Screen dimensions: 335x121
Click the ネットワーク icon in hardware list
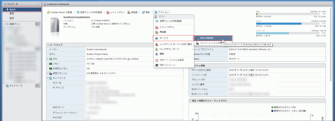point(51,78)
